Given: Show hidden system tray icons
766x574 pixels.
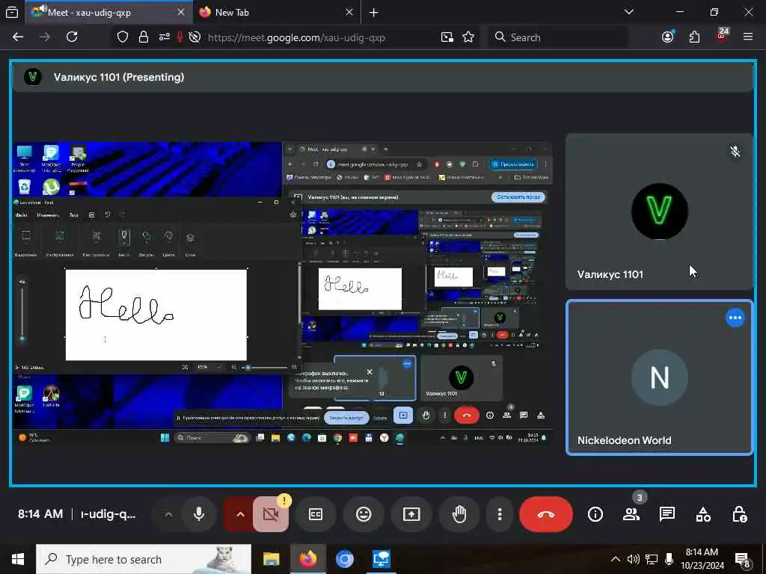Looking at the screenshot, I should coord(616,559).
